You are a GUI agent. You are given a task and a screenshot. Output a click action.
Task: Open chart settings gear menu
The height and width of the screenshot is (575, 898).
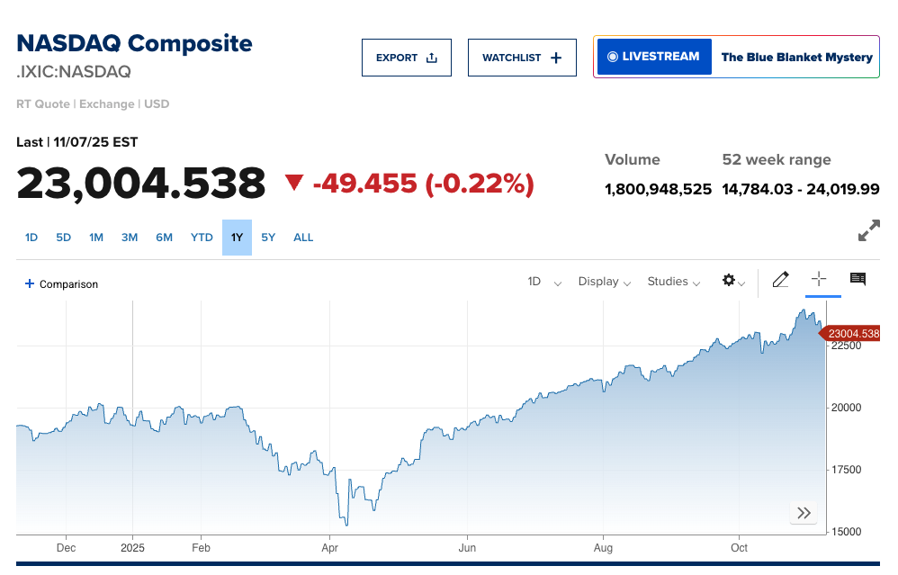[x=732, y=281]
